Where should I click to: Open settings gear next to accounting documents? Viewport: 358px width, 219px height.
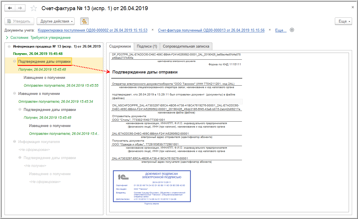(292, 30)
